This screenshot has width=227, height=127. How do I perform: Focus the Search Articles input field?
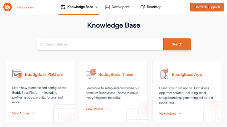pyautogui.click(x=100, y=44)
